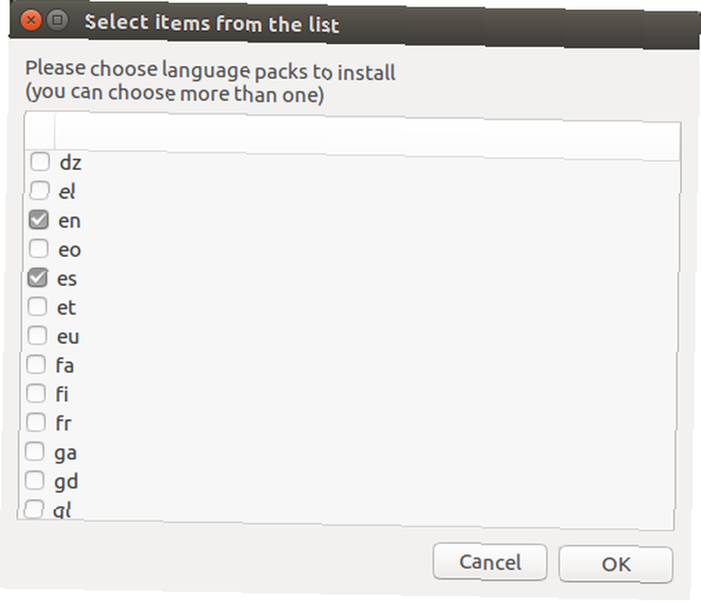Viewport: 701px width, 603px height.
Task: Check the dz language pack checkbox
Action: pyautogui.click(x=40, y=161)
